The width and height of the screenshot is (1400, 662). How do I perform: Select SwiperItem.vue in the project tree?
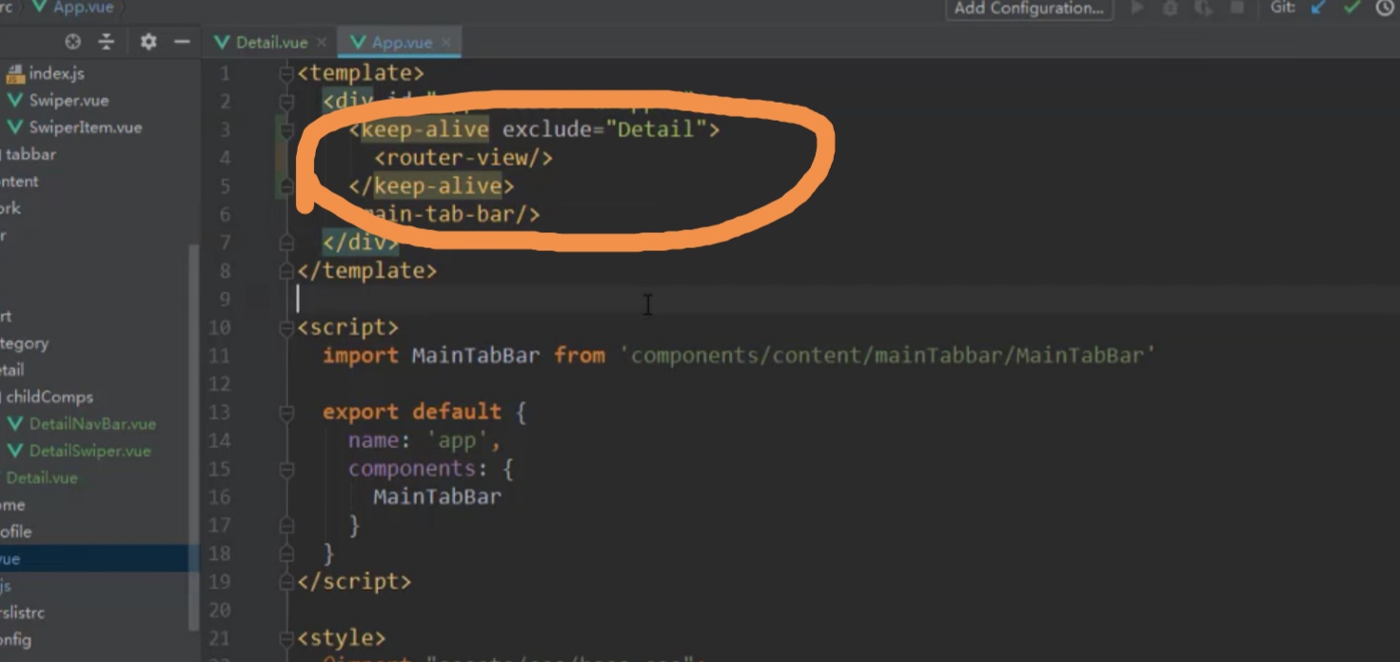pos(85,127)
